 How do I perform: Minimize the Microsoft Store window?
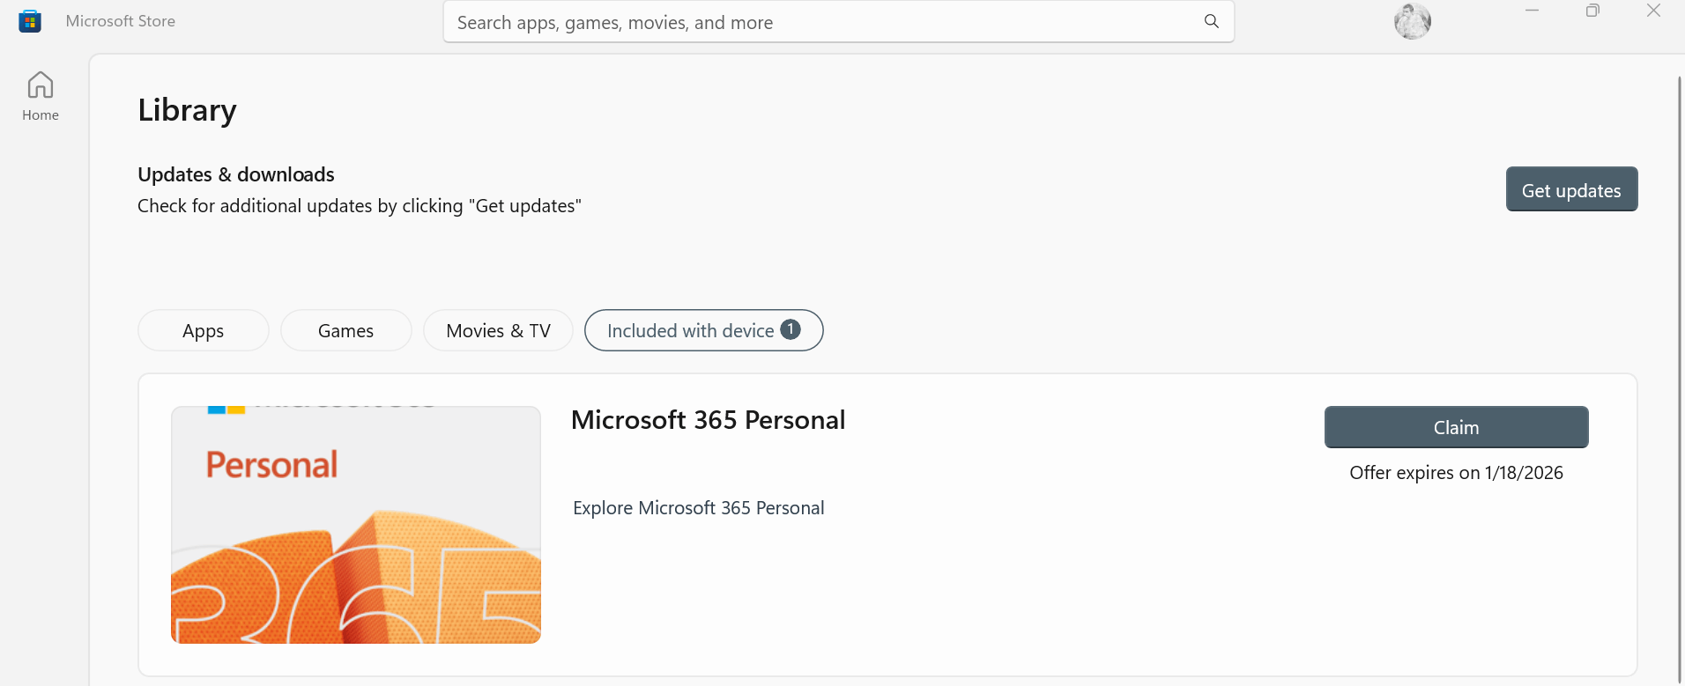point(1533,11)
